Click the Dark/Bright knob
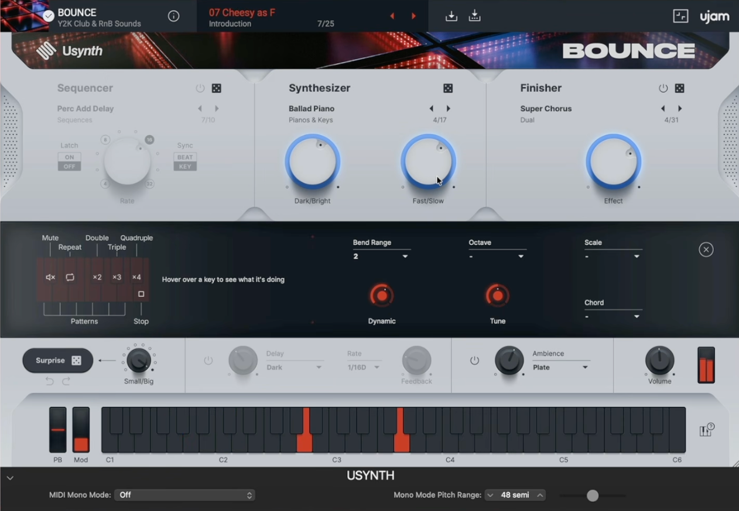Image resolution: width=739 pixels, height=511 pixels. pyautogui.click(x=313, y=162)
